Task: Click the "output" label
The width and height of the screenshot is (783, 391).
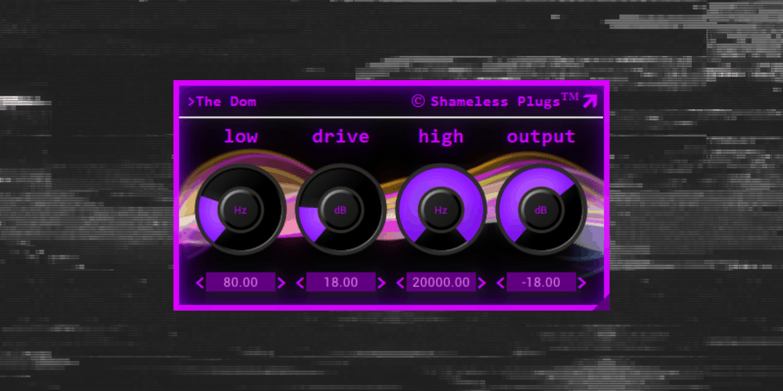Action: pos(541,138)
